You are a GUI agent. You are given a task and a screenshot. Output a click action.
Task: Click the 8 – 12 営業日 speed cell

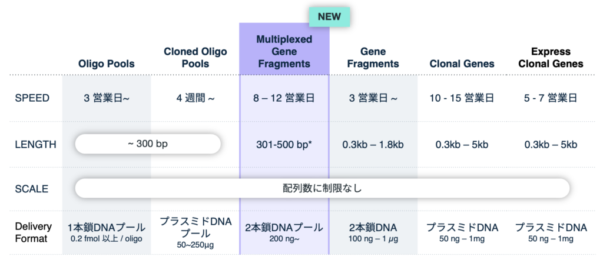(284, 98)
